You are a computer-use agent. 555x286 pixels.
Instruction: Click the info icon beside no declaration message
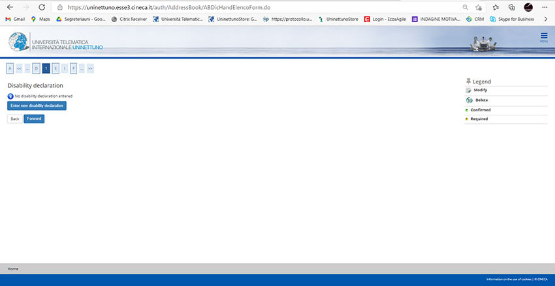coord(10,96)
